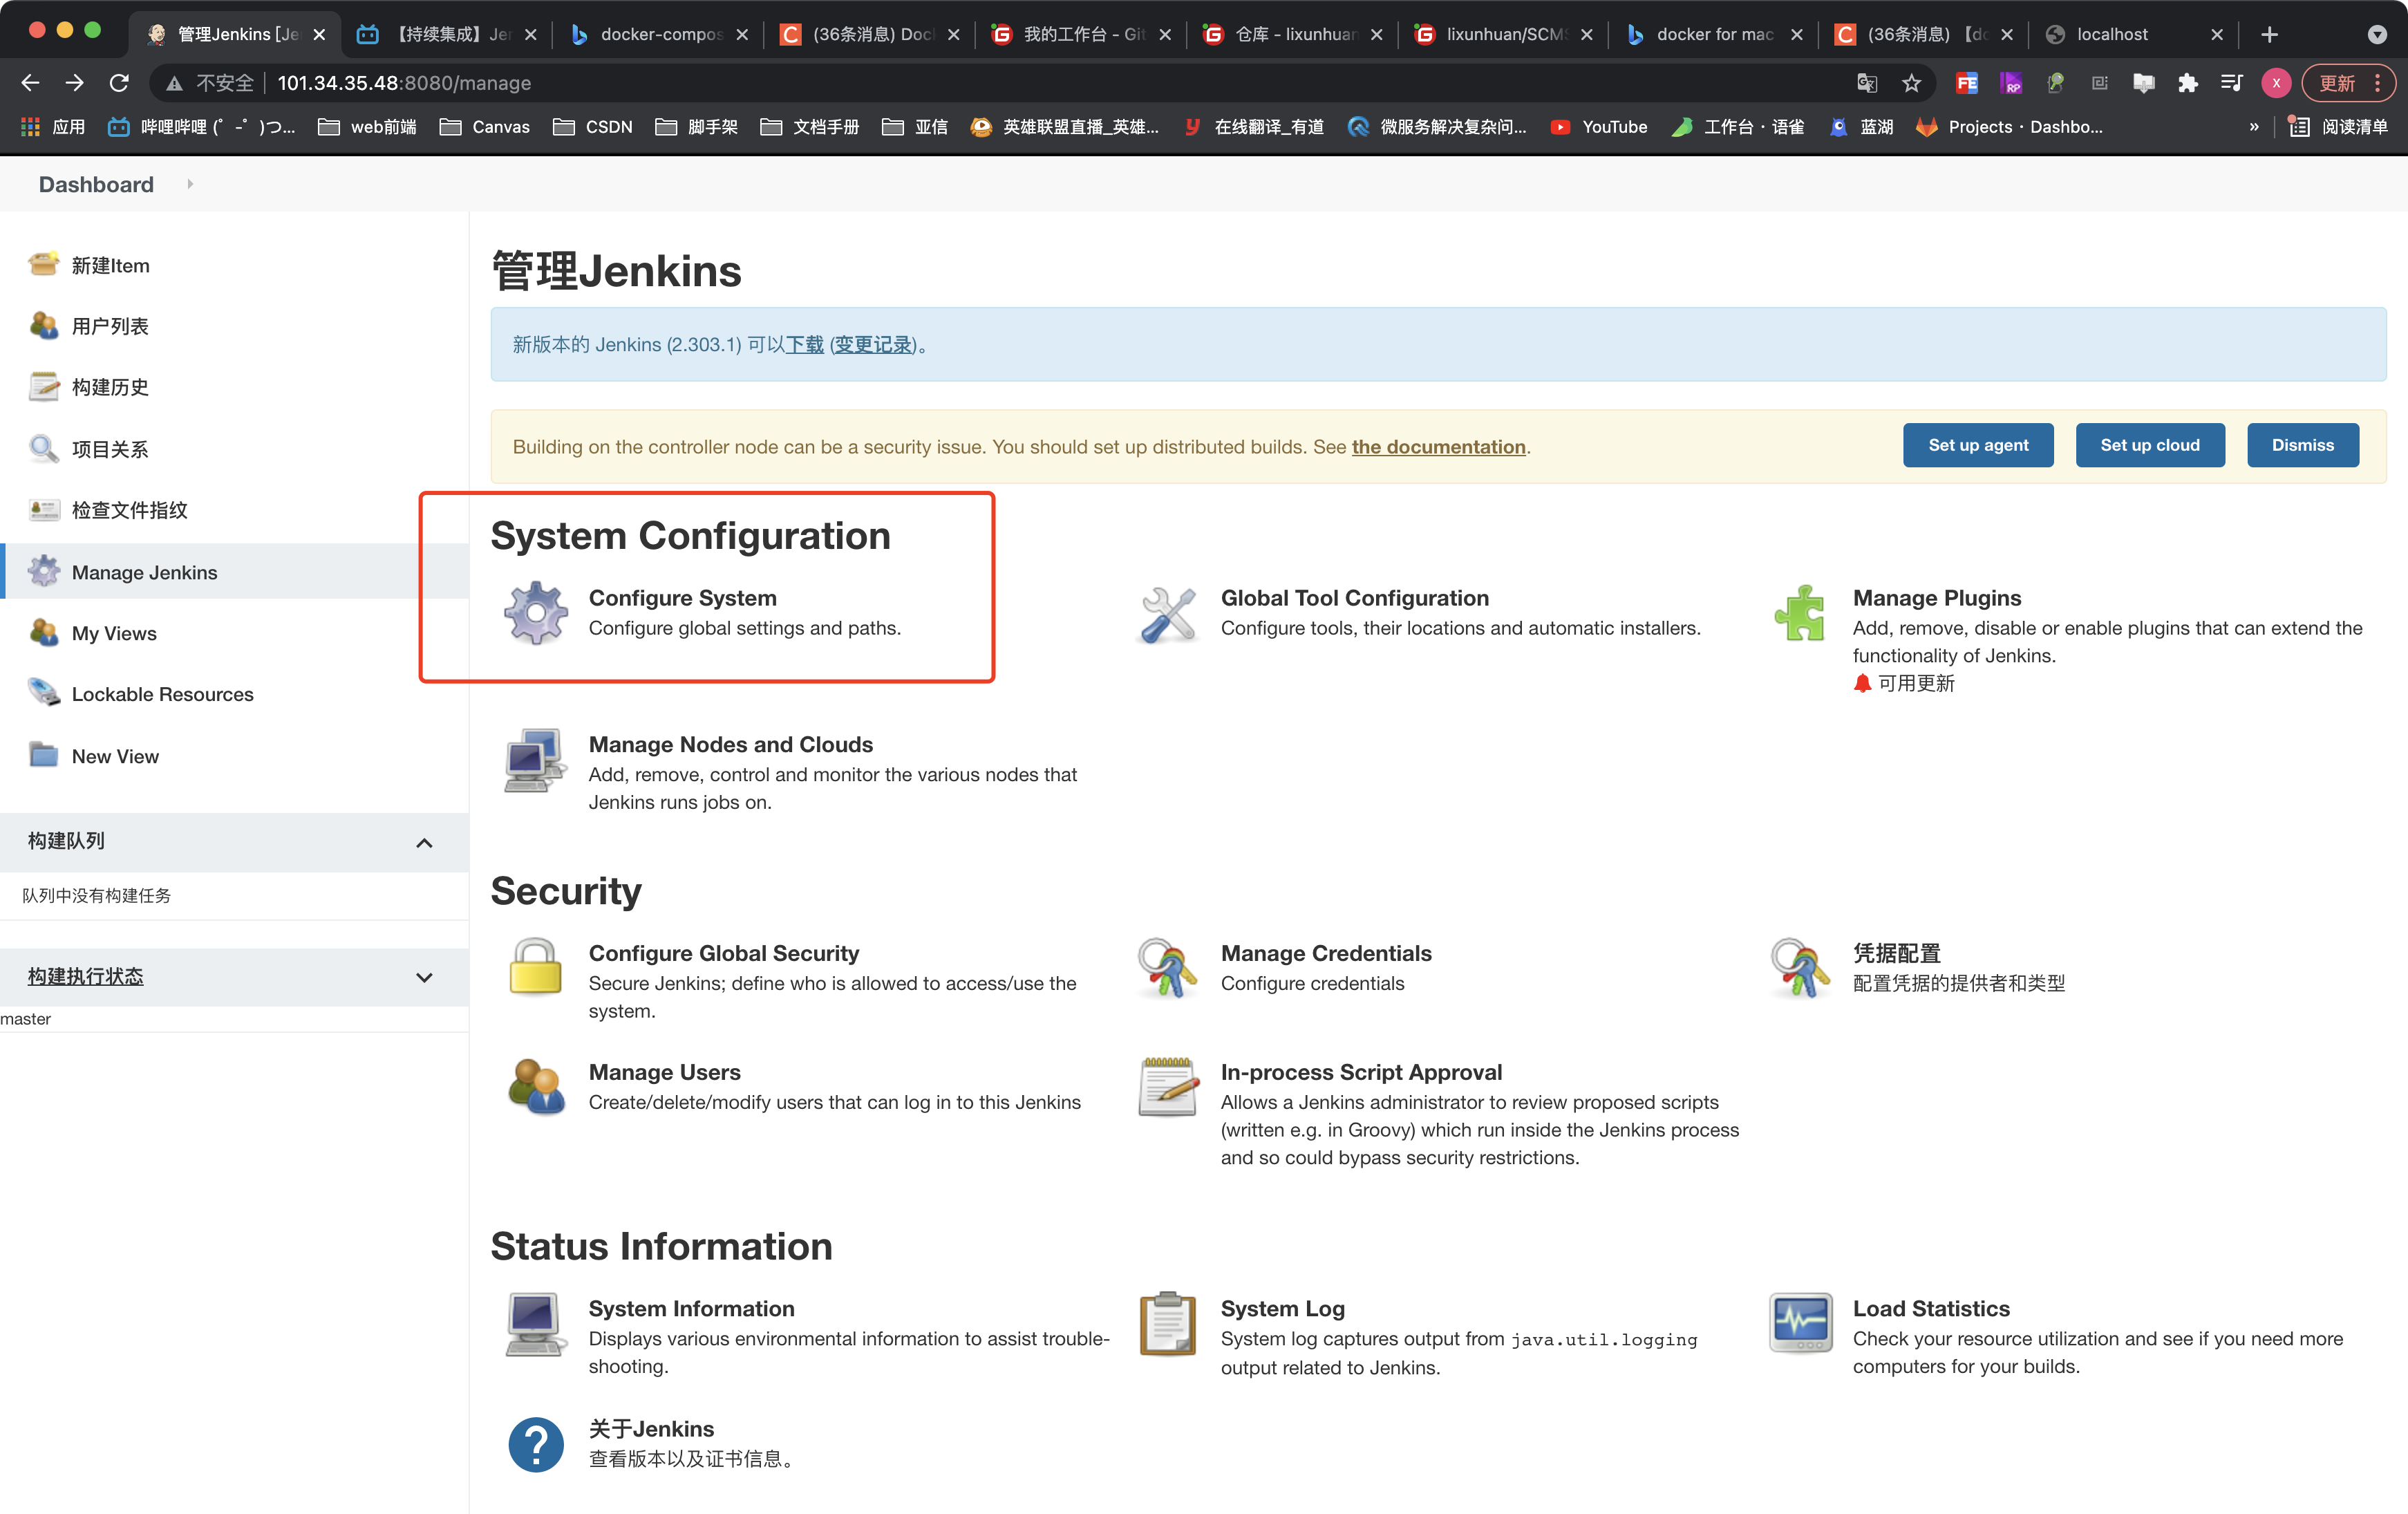
Task: Reload the page with the browser refresh icon
Action: tap(119, 83)
